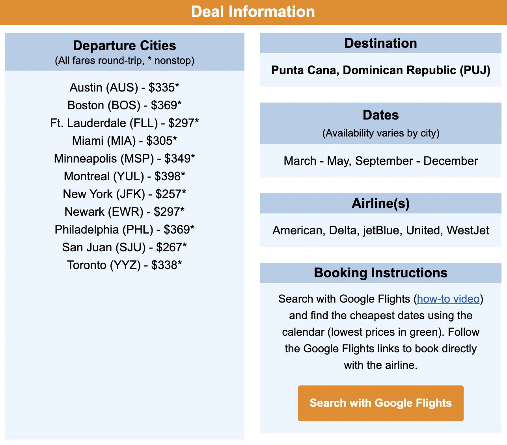Click the March - May date range text
Screen dimensions: 507x445
[380, 161]
